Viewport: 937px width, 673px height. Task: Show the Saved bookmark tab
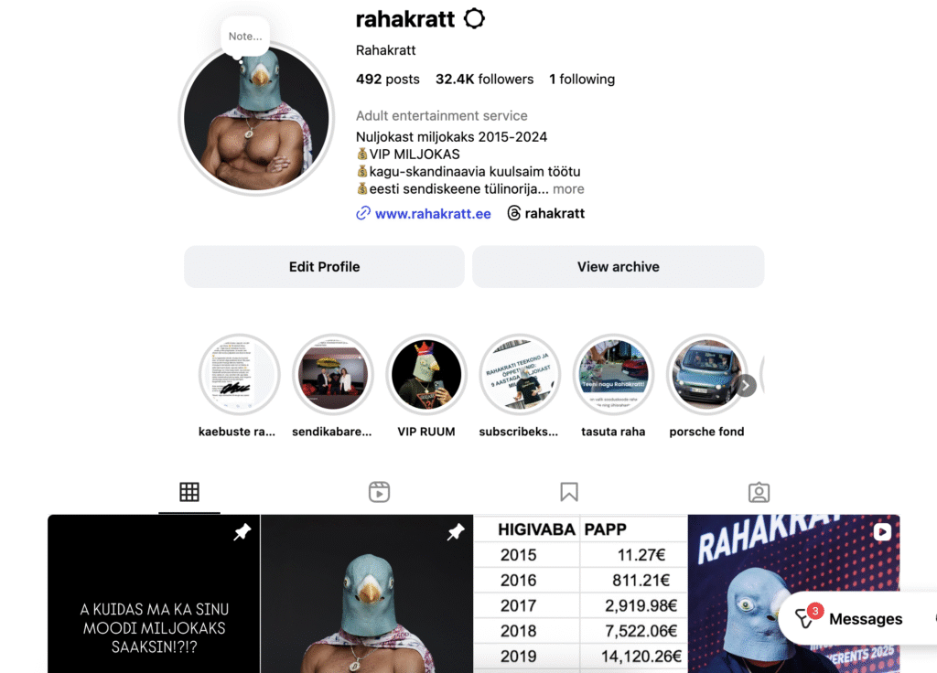coord(569,492)
